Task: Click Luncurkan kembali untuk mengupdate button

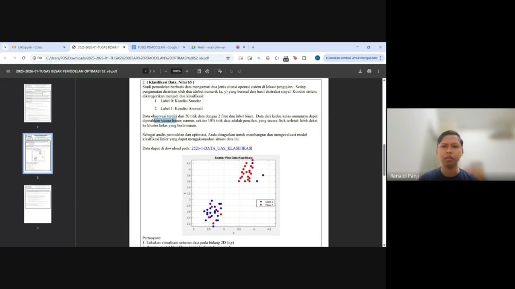Action: tap(354, 58)
